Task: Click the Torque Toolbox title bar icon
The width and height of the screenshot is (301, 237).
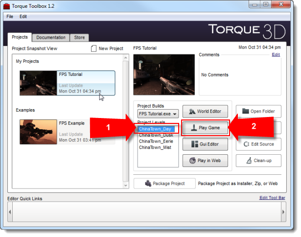Action: pyautogui.click(x=6, y=6)
